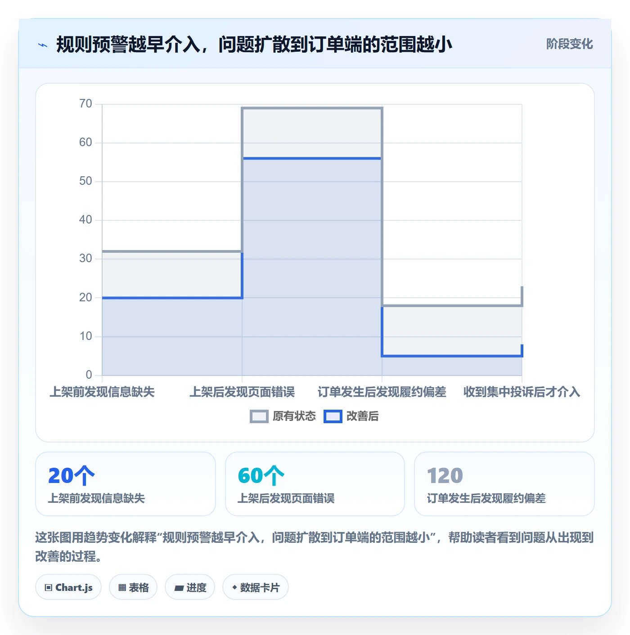Open the 120 订单发生后发现履约偏差 card

point(504,484)
